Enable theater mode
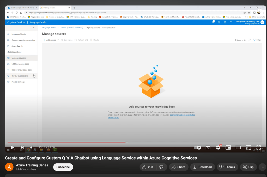 [238, 147]
